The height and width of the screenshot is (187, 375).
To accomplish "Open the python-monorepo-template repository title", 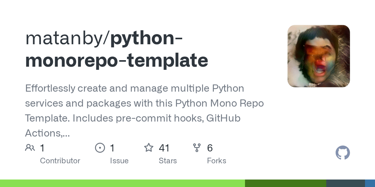I will (117, 49).
